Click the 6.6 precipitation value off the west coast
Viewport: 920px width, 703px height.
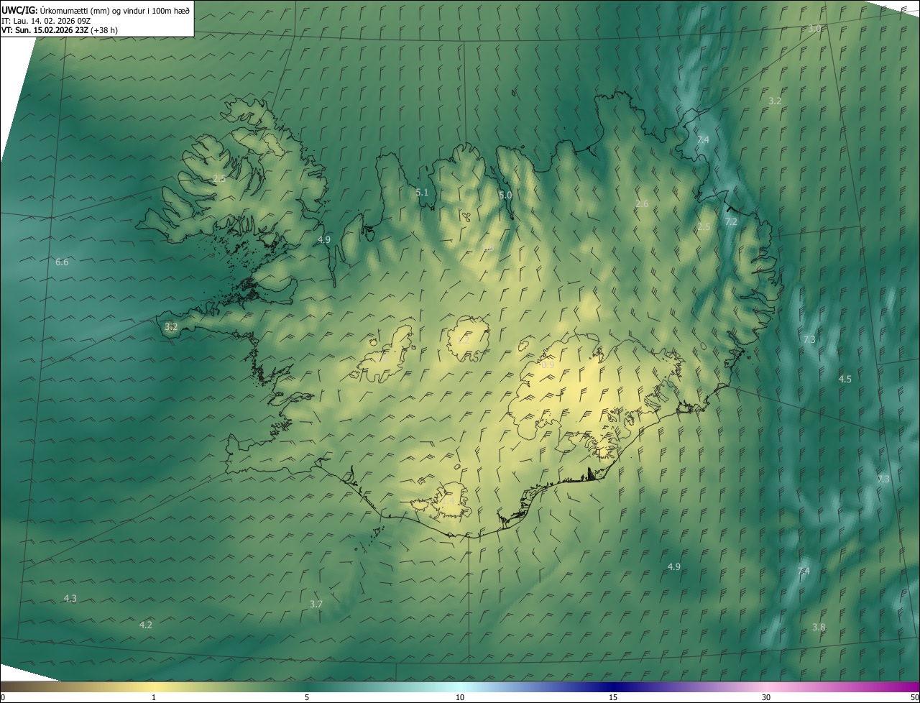tap(62, 262)
